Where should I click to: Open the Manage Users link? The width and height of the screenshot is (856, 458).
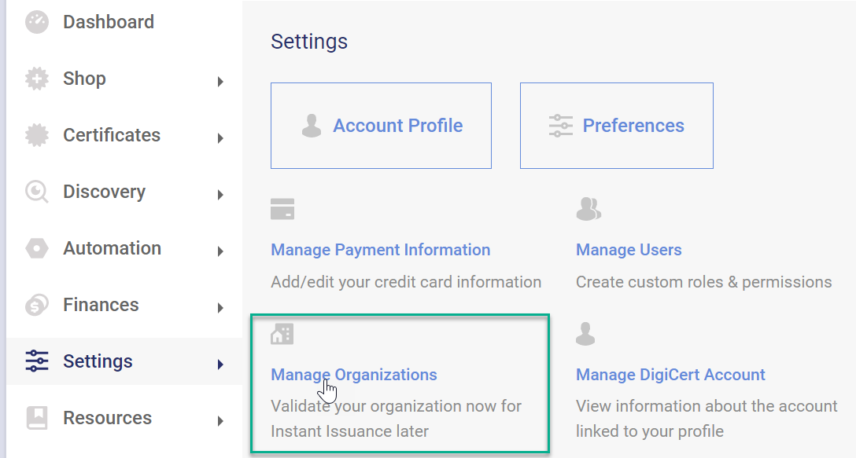point(629,249)
